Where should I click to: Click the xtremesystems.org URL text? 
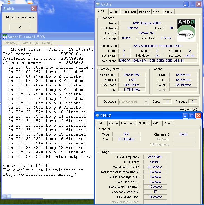pos(40,175)
